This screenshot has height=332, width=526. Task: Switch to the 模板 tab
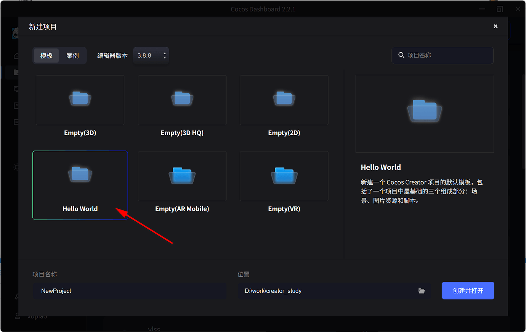coord(47,56)
